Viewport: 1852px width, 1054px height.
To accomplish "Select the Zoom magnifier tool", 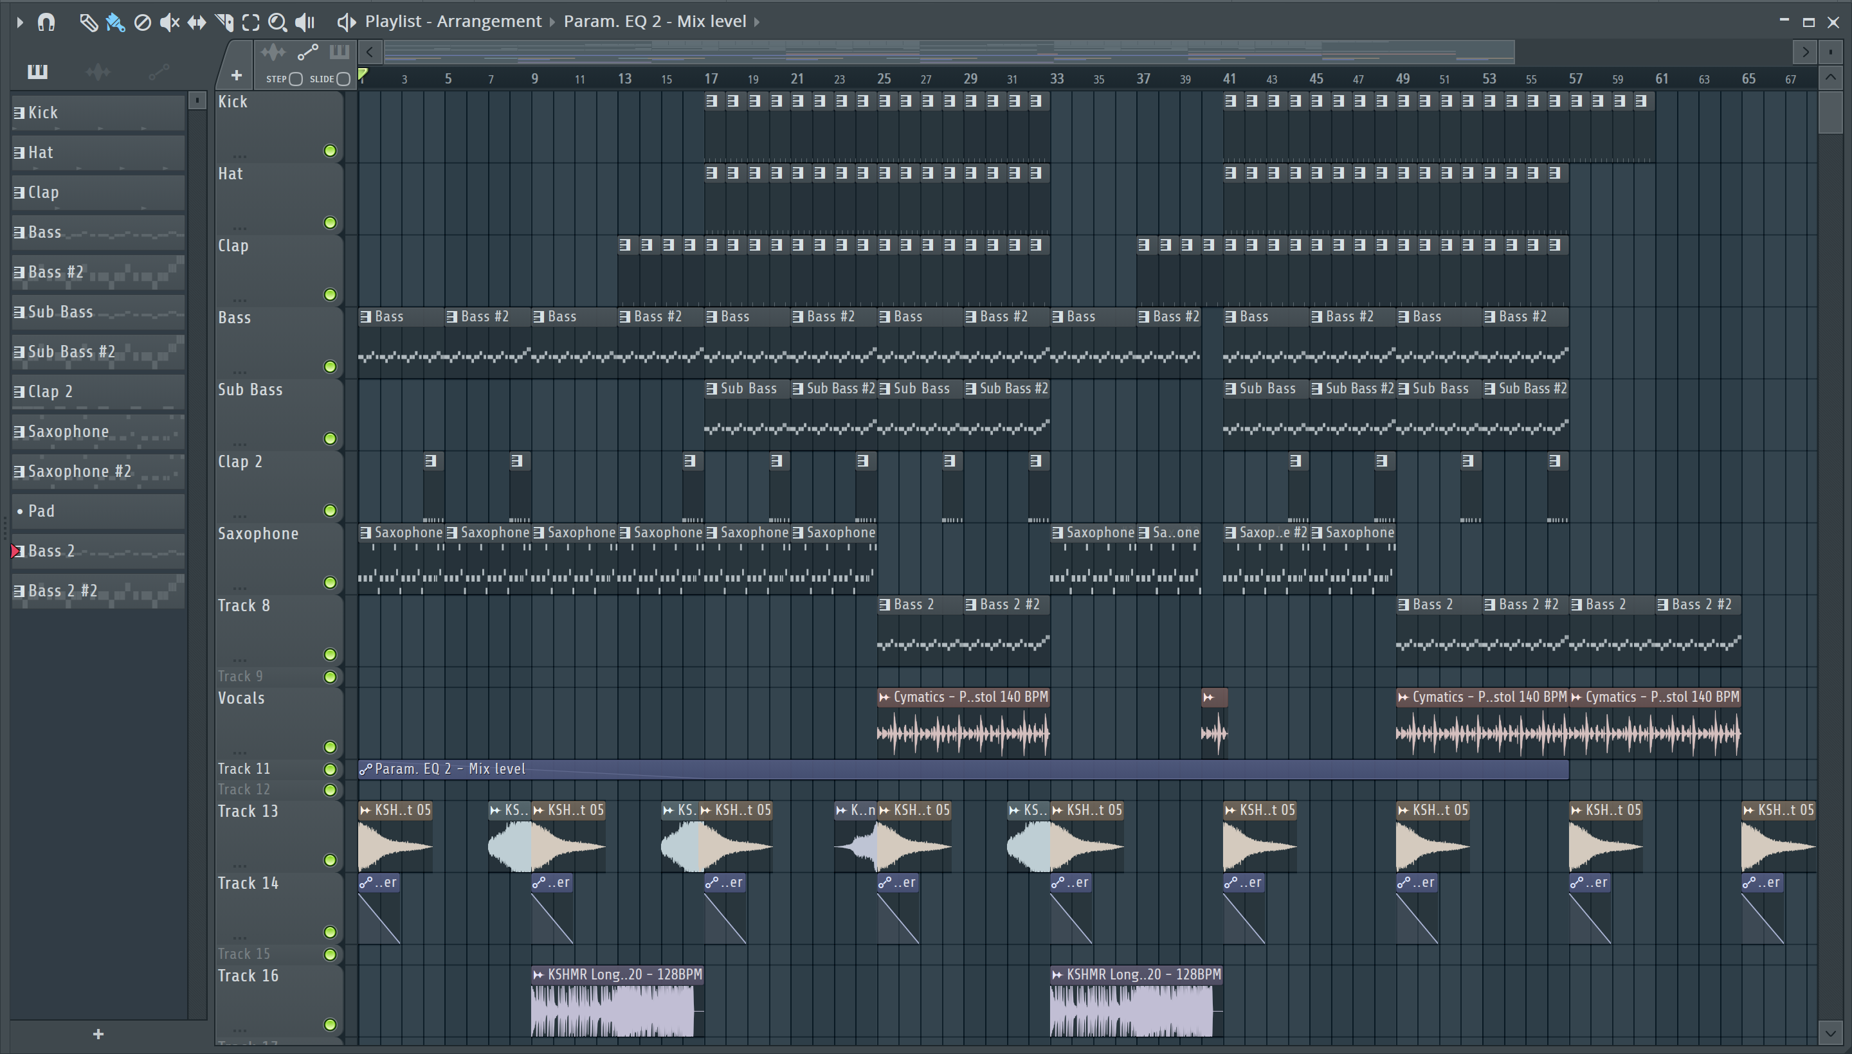I will [277, 22].
